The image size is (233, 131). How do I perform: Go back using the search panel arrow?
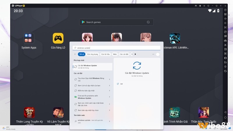coord(75,54)
